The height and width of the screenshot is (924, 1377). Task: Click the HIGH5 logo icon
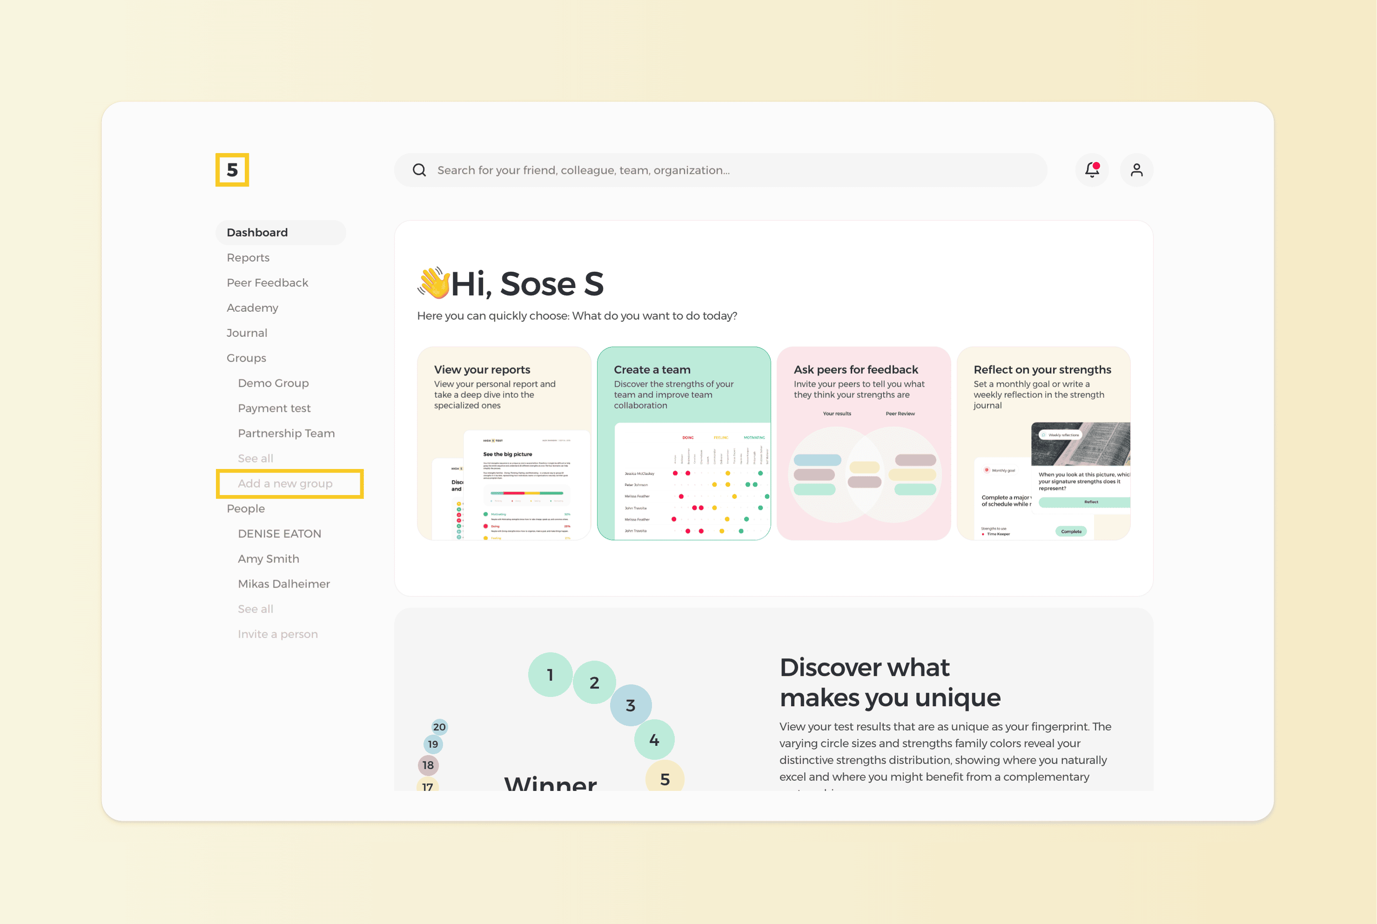coord(232,170)
